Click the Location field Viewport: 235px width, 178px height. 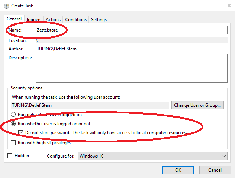tap(131, 40)
